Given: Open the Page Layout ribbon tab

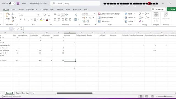Looking at the screenshot, I should [32, 9].
